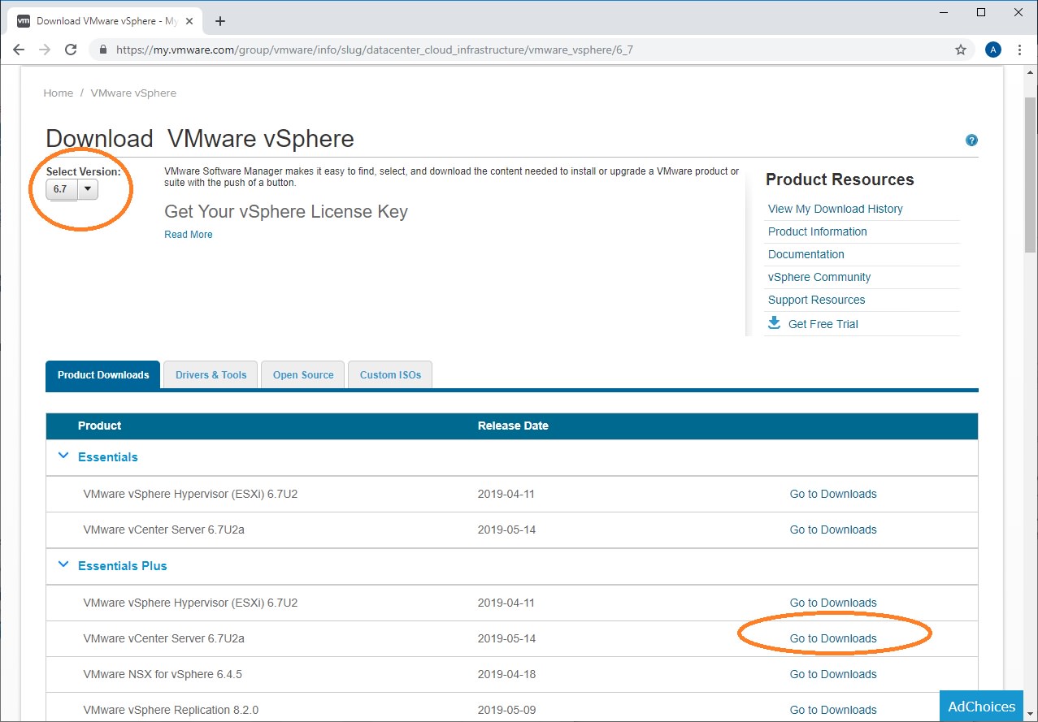
Task: Click the download icon beside Get Free Trial
Action: [x=775, y=323]
